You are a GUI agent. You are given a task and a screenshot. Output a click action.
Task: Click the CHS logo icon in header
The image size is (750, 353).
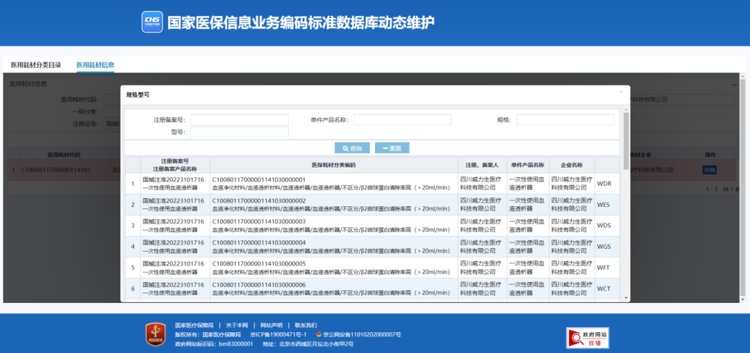(x=152, y=23)
